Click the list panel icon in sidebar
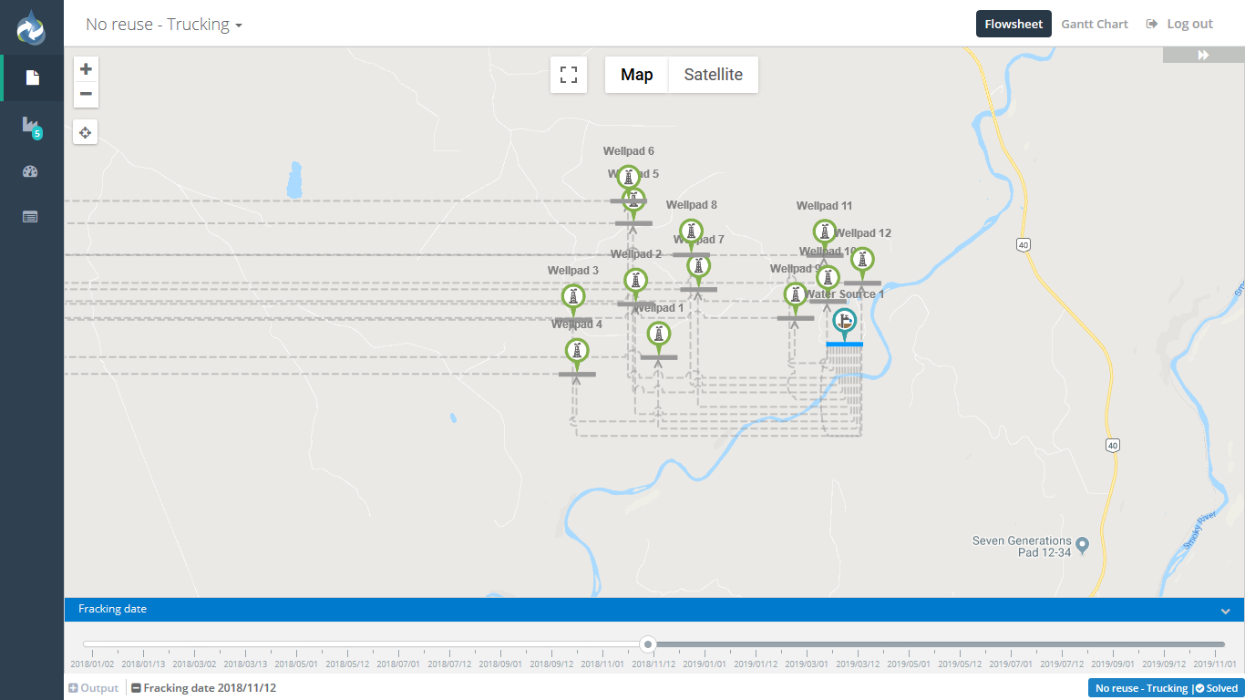Viewport: 1245px width, 700px height. coord(31,217)
